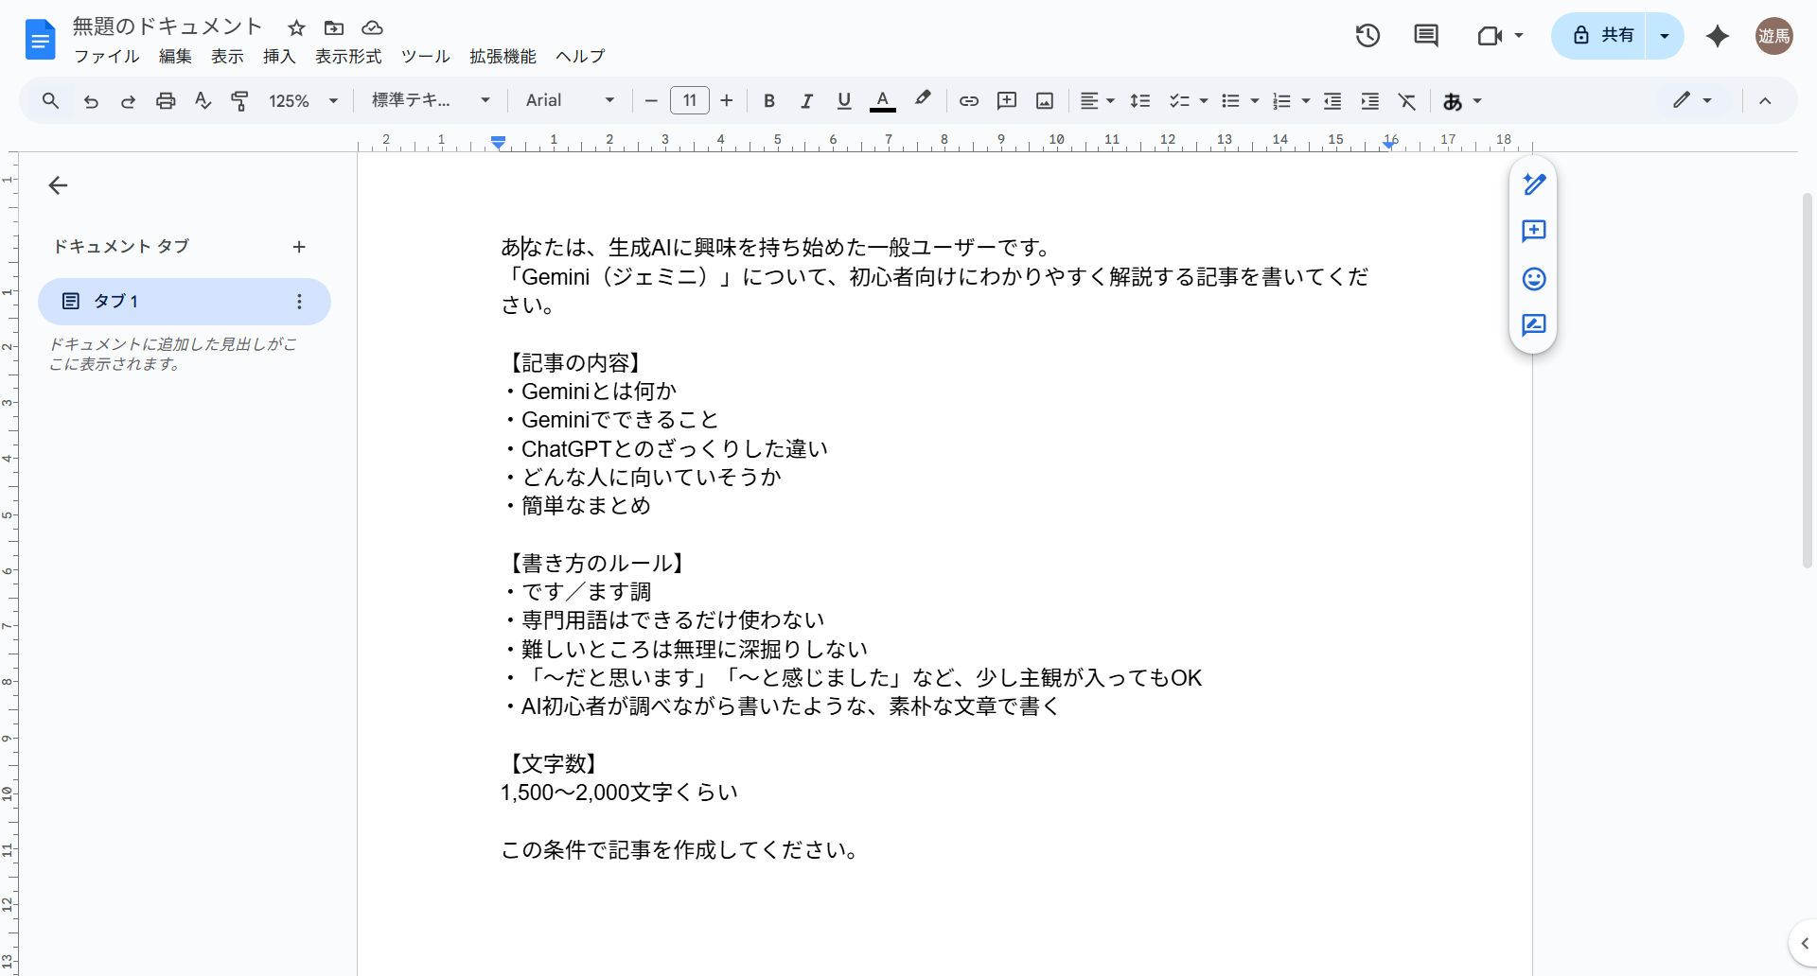Viewport: 1817px width, 976px height.
Task: Toggle underline formatting
Action: [x=843, y=100]
